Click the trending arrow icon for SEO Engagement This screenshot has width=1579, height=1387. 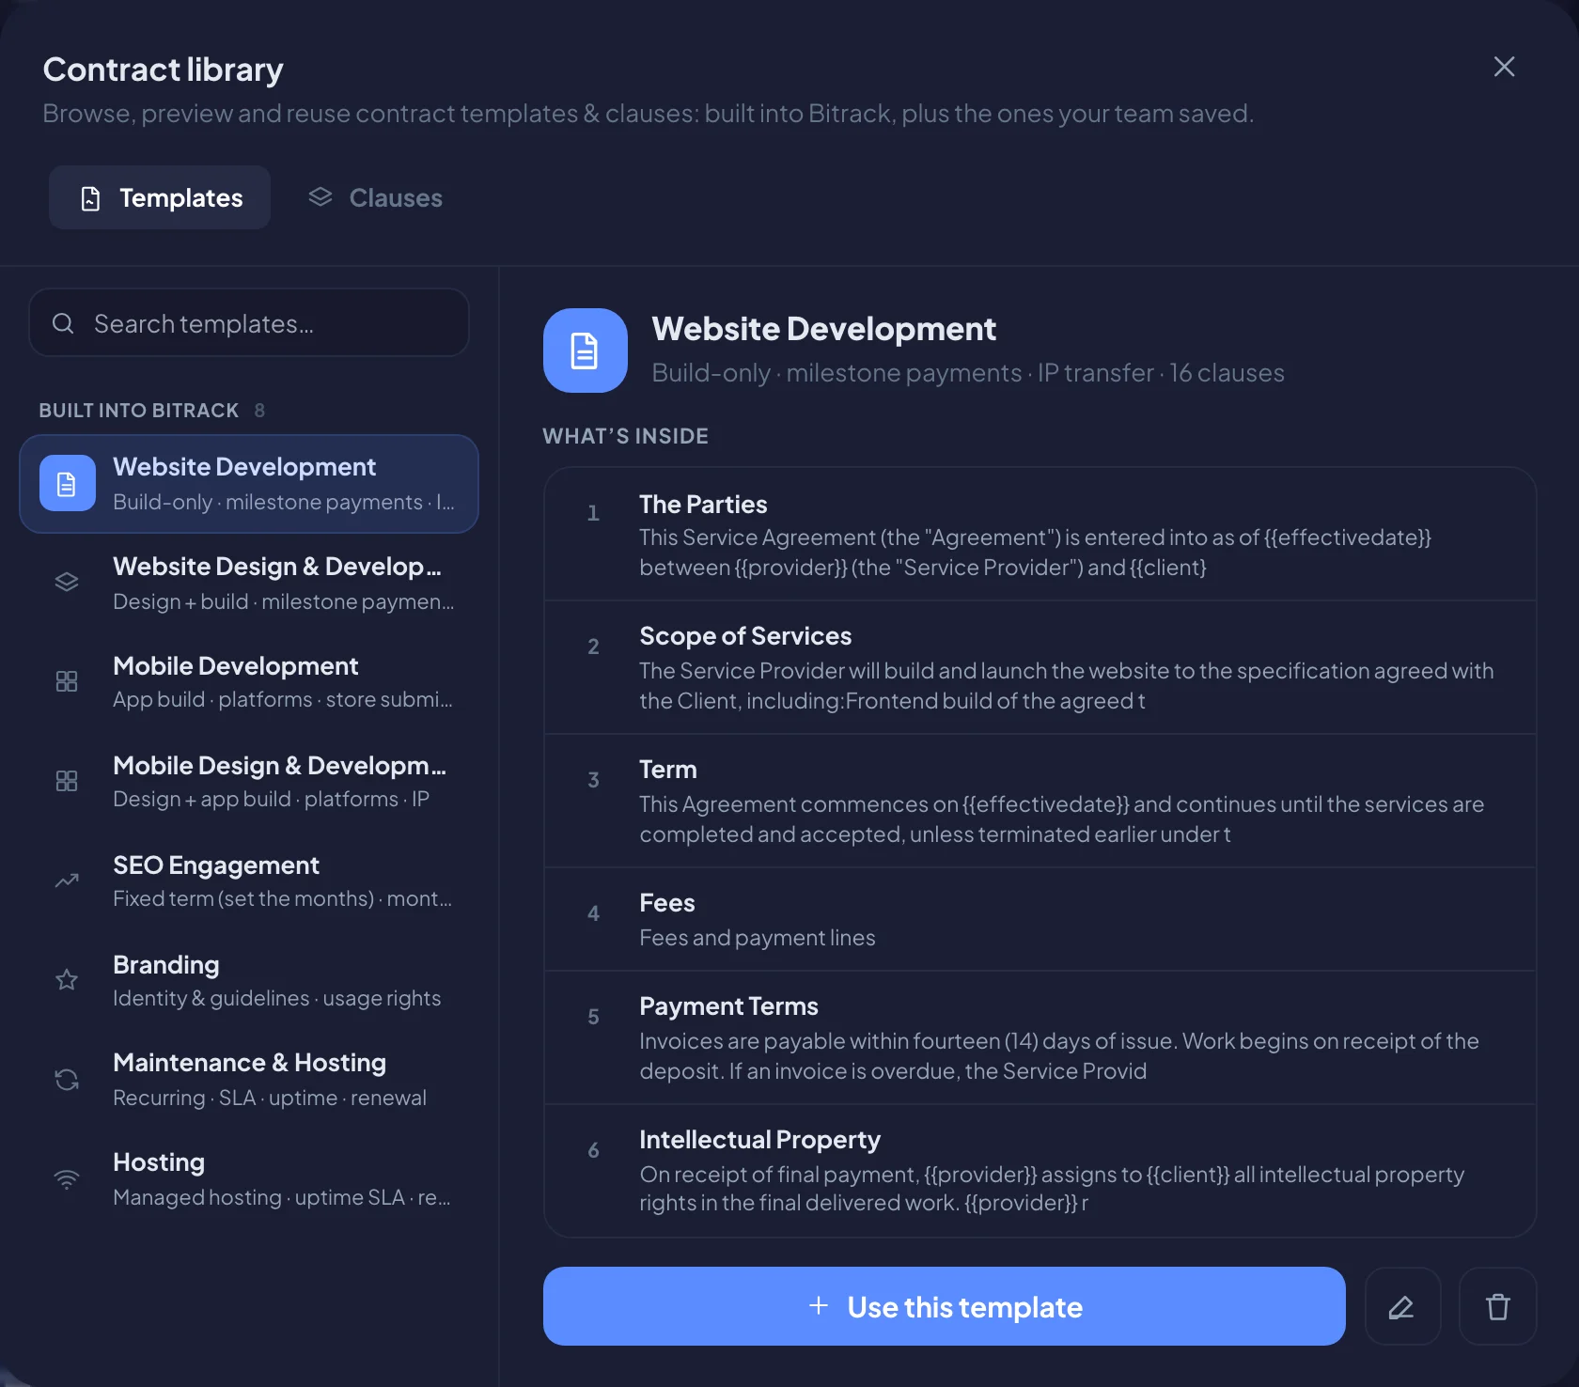click(67, 881)
